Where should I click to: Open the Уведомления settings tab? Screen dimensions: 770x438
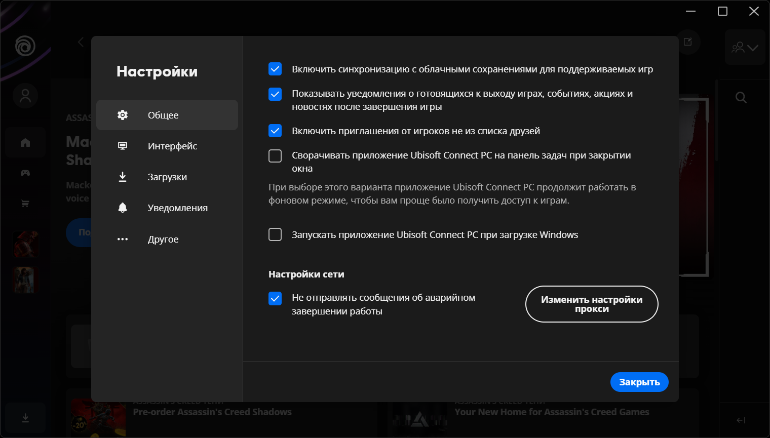click(167, 208)
